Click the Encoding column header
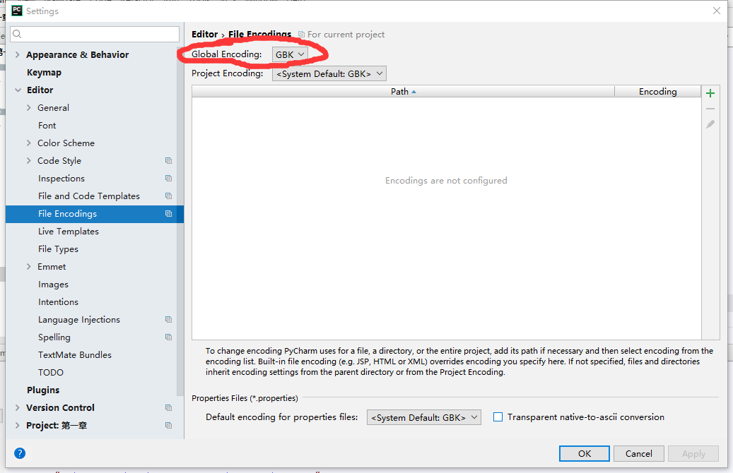 [x=658, y=92]
